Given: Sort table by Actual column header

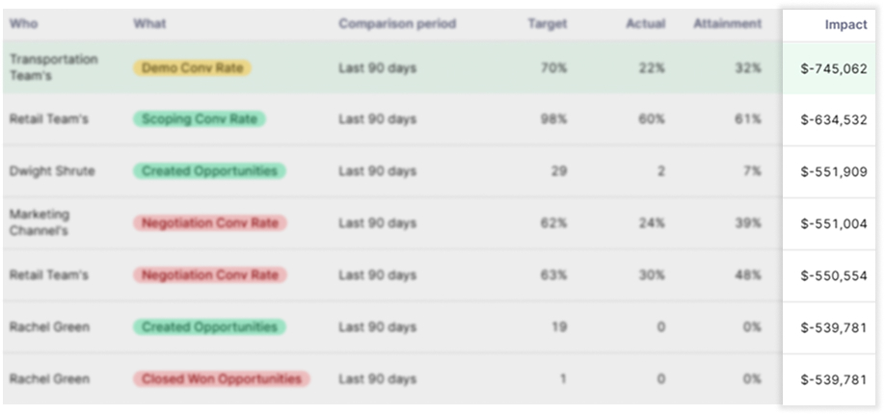Looking at the screenshot, I should click(x=645, y=23).
